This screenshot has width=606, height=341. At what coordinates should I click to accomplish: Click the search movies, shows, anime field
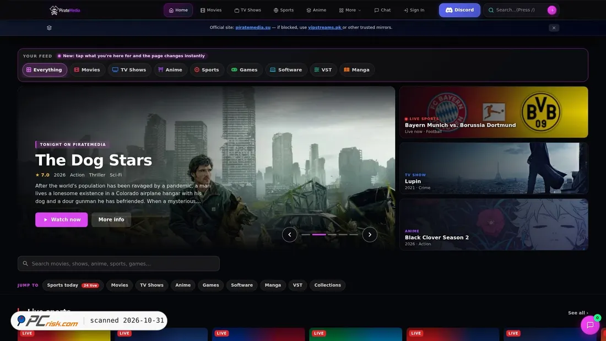118,264
